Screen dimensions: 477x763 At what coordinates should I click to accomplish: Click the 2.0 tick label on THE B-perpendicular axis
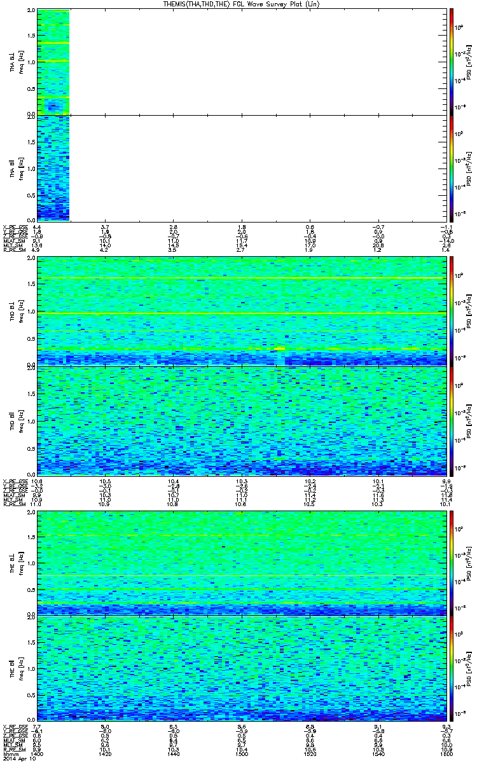pyautogui.click(x=31, y=513)
